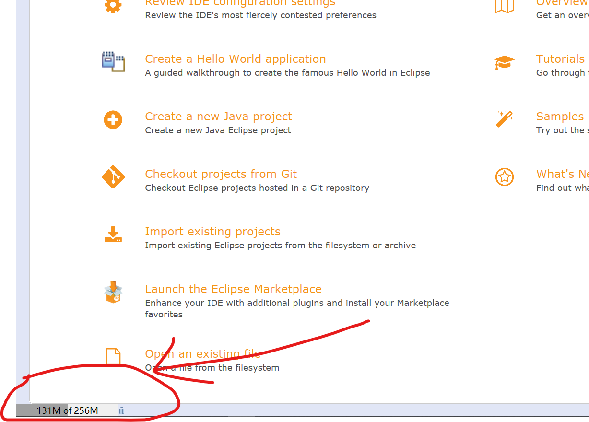
Task: Click text 'Checkout Eclipse projects hosted in a Git repository'
Action: 257,188
